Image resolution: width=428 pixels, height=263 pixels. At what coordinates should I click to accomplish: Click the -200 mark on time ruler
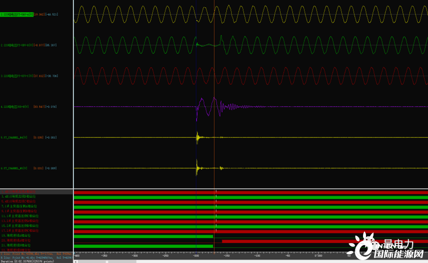[196, 256]
